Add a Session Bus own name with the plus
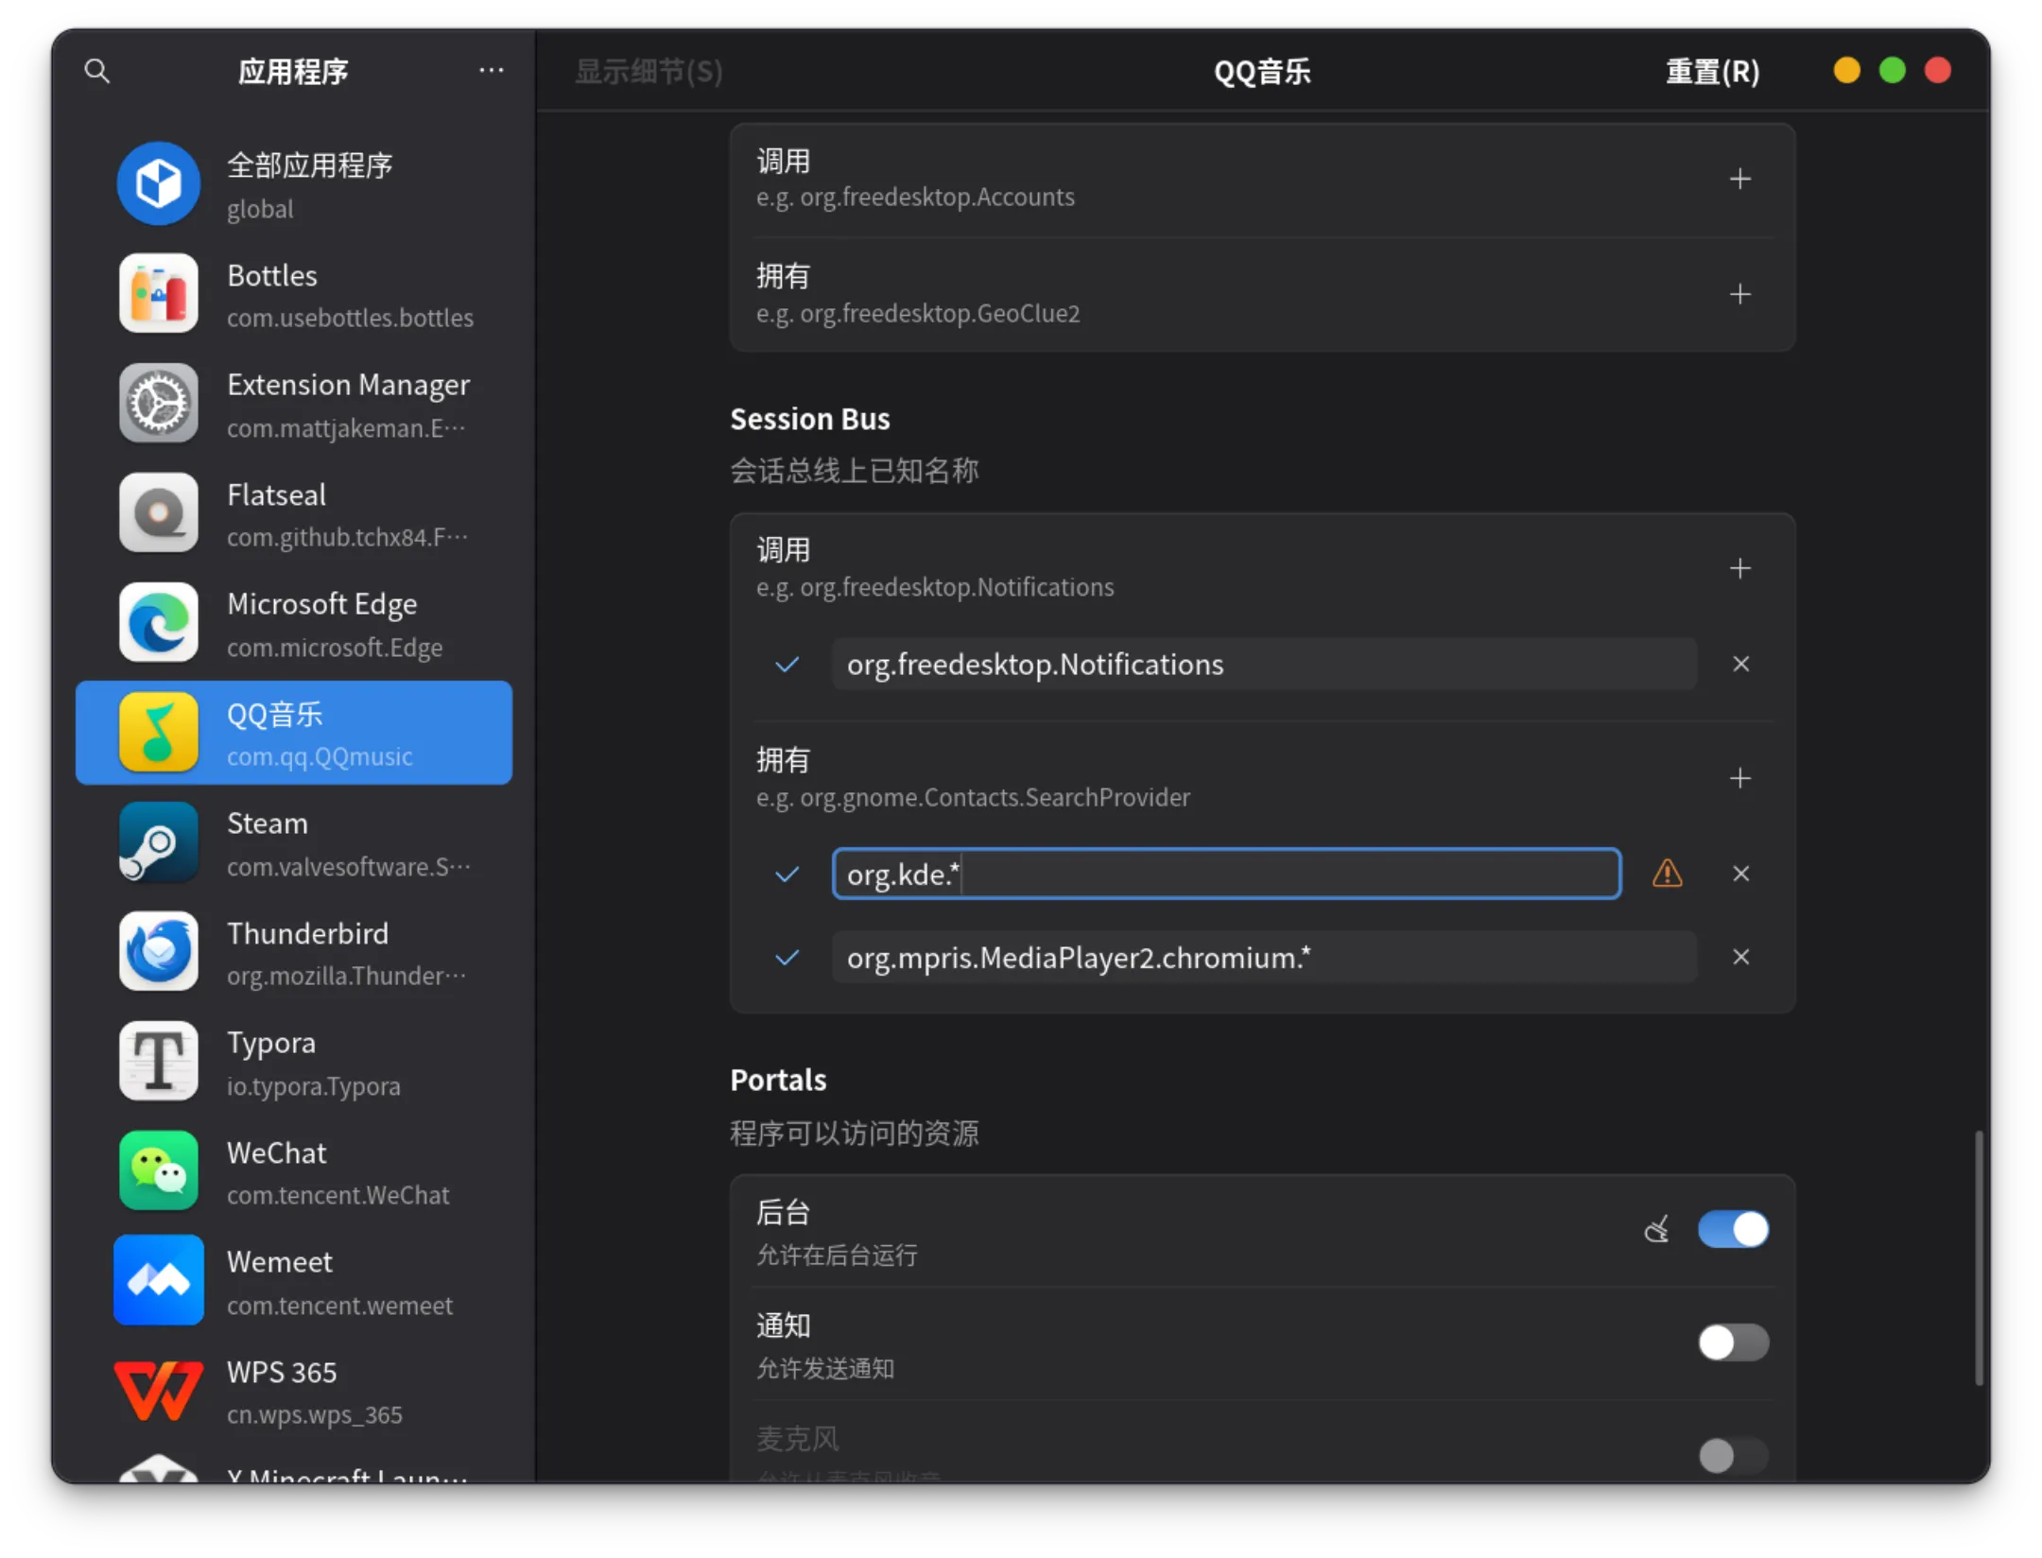The height and width of the screenshot is (1558, 2042). pos(1739,778)
